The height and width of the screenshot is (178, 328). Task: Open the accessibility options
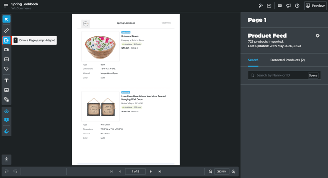point(6,159)
